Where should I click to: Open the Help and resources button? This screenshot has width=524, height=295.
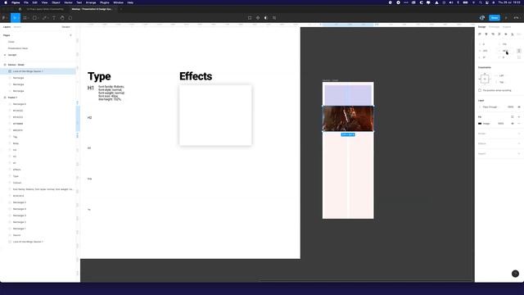click(515, 274)
